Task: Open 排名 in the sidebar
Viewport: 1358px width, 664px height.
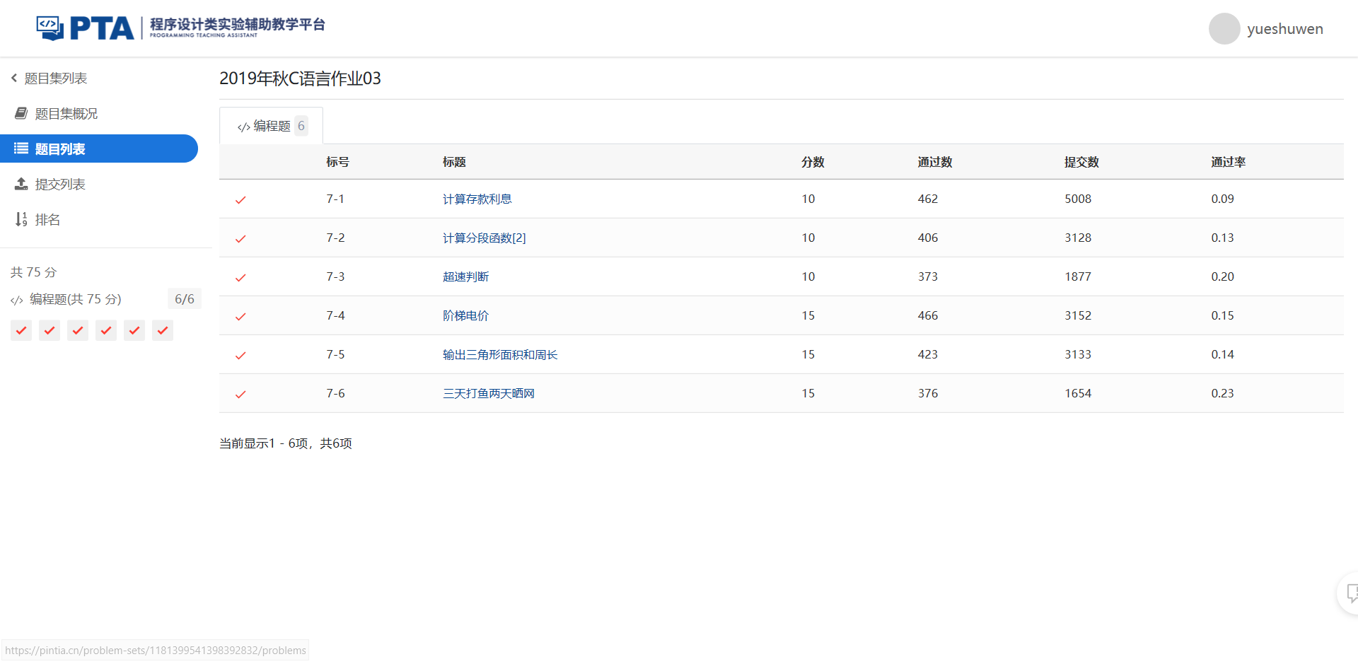Action: pos(47,219)
